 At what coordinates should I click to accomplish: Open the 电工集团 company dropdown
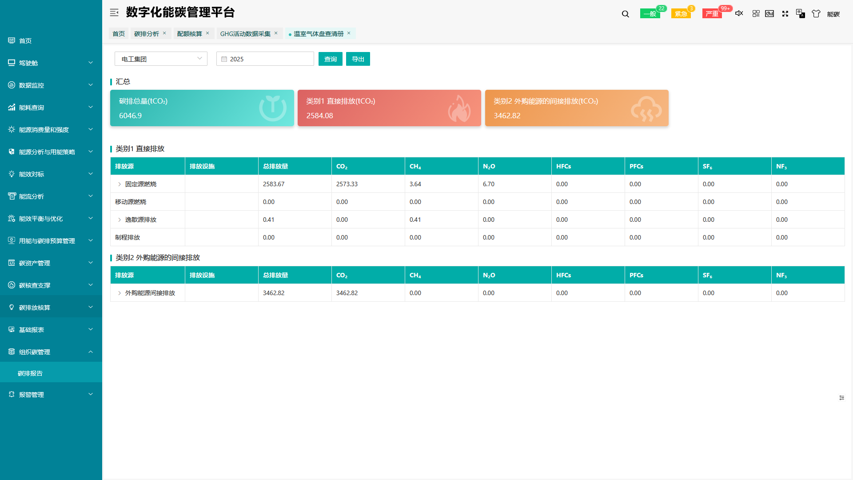(161, 58)
